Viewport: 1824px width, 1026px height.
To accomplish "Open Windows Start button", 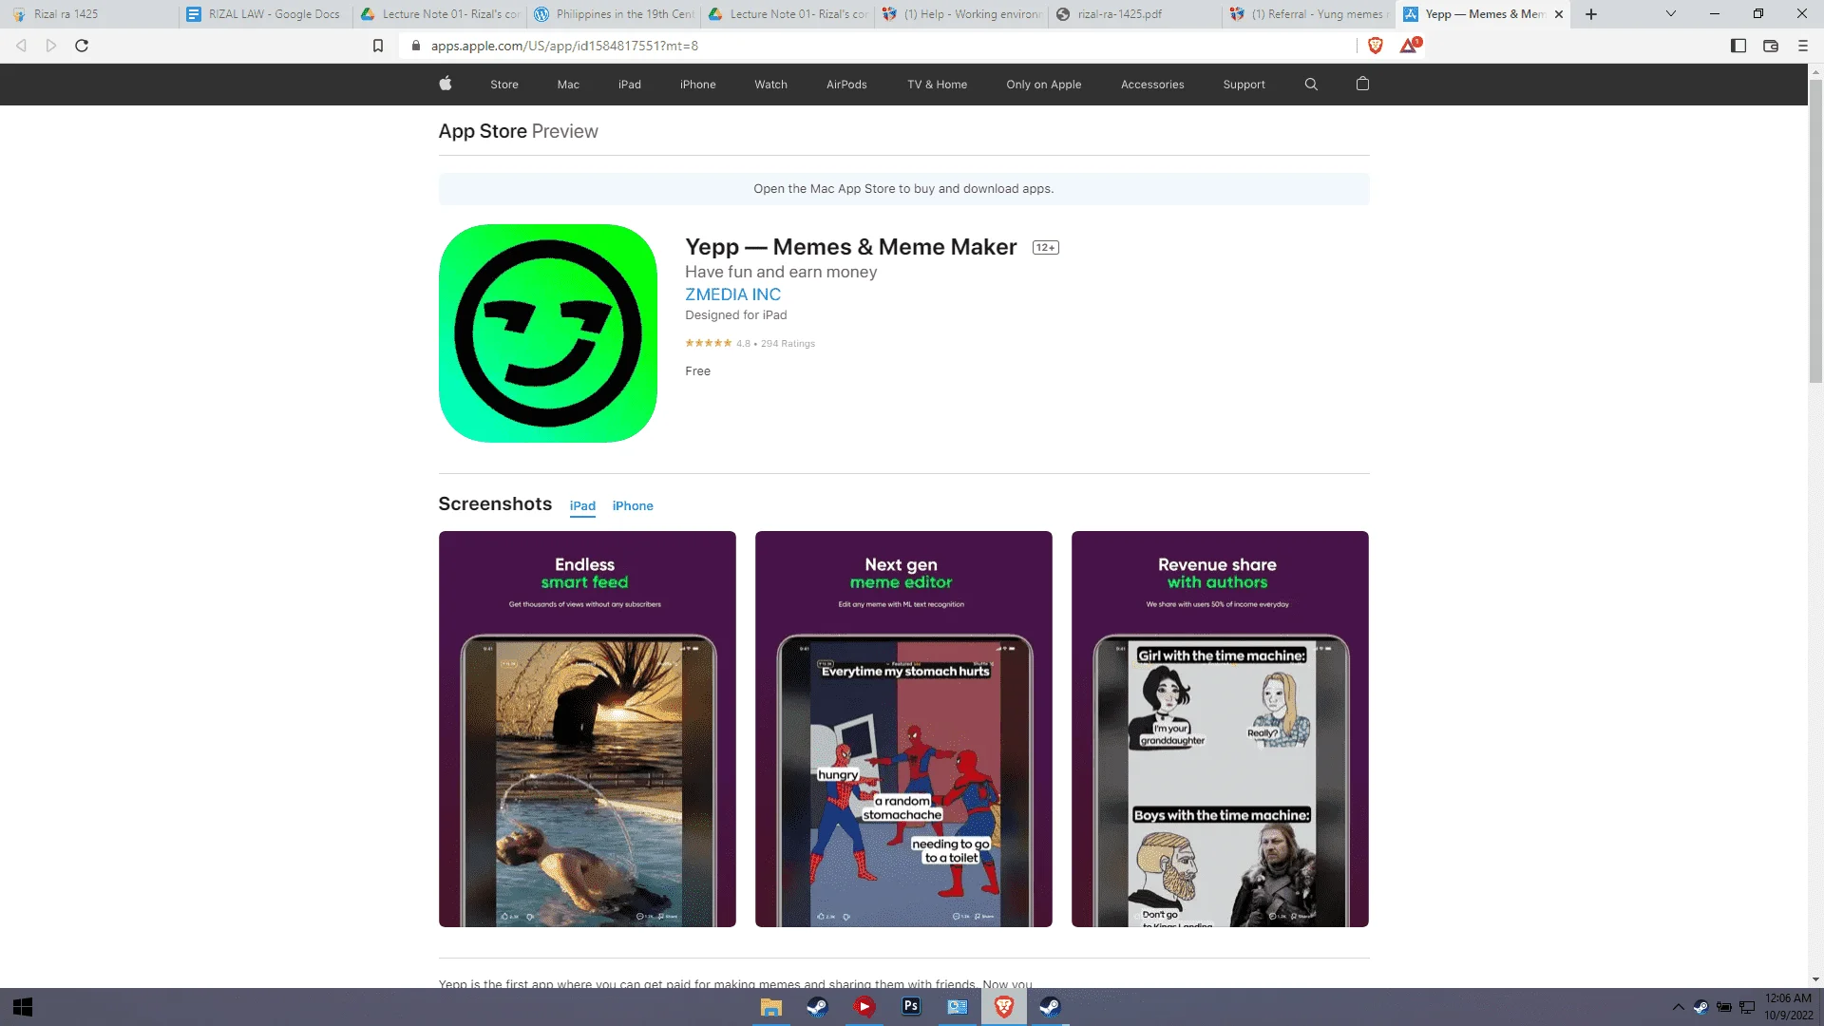I will [24, 1007].
